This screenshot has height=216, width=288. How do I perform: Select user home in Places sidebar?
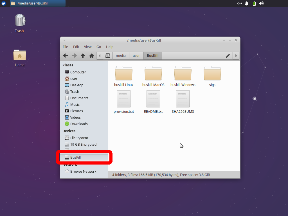pyautogui.click(x=84, y=79)
